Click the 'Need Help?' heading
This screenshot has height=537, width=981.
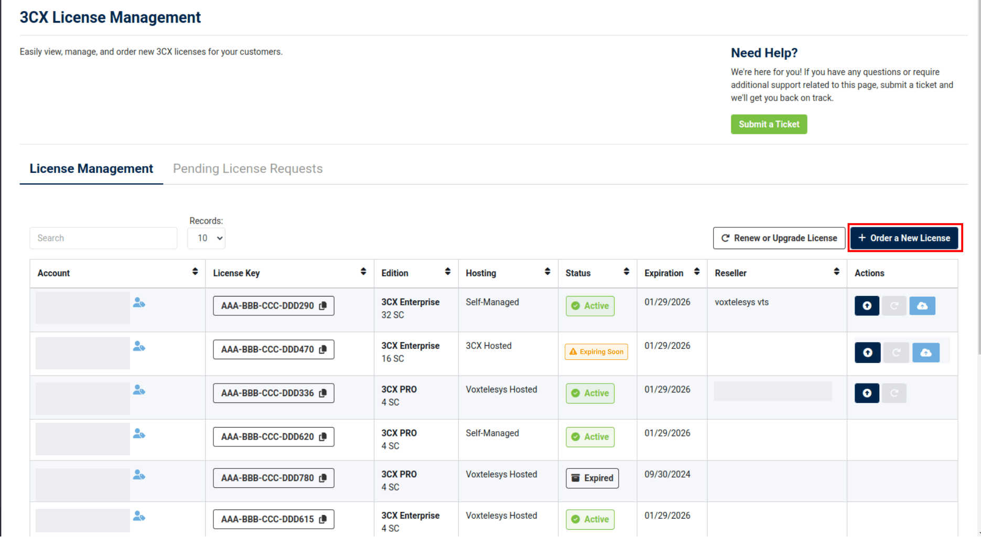click(764, 53)
